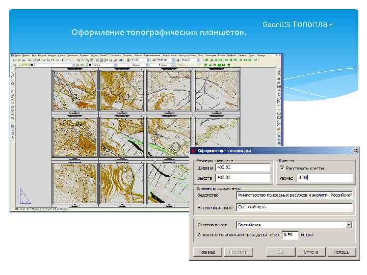Click the contour interval field showing 0.50
Viewport: 367px width, 275px height.
coord(290,235)
